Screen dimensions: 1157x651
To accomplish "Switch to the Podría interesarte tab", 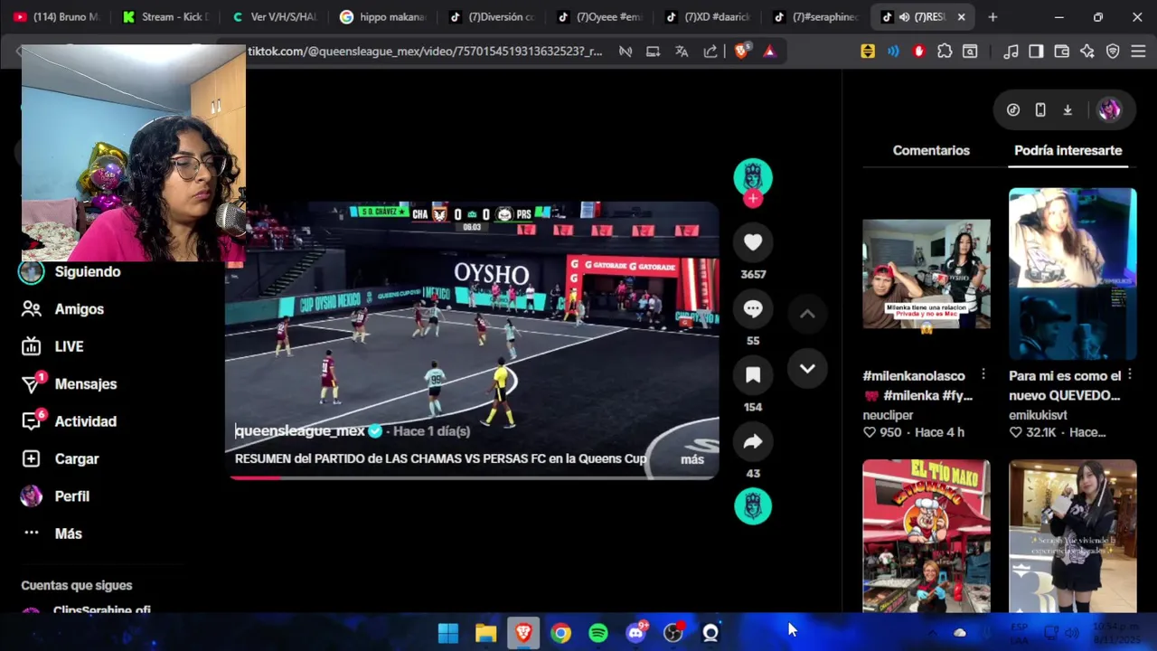I will coord(1068,150).
